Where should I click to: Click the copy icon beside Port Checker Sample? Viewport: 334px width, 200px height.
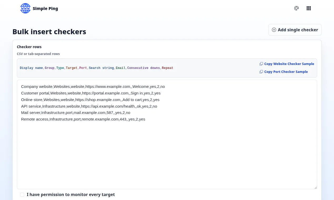pos(261,72)
